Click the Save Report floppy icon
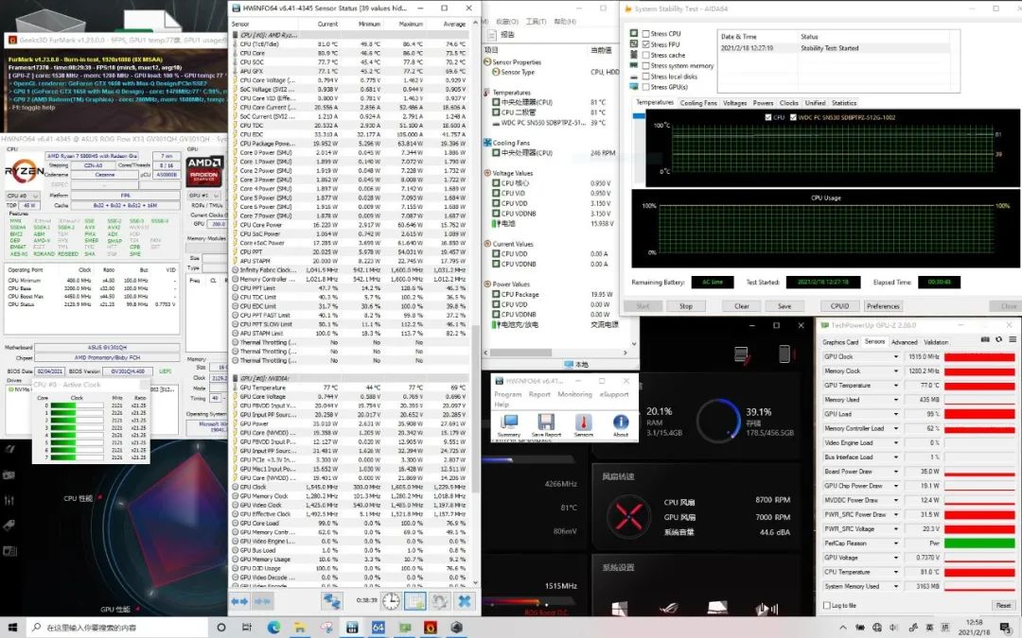The image size is (1022, 638). (x=546, y=422)
